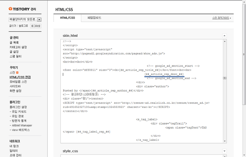This screenshot has height=157, width=246.
Task: Open 카테고리 설정 menu item
Action: pos(18,47)
